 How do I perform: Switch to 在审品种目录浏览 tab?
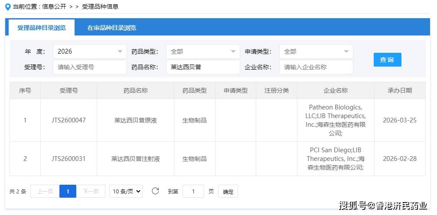[112, 28]
